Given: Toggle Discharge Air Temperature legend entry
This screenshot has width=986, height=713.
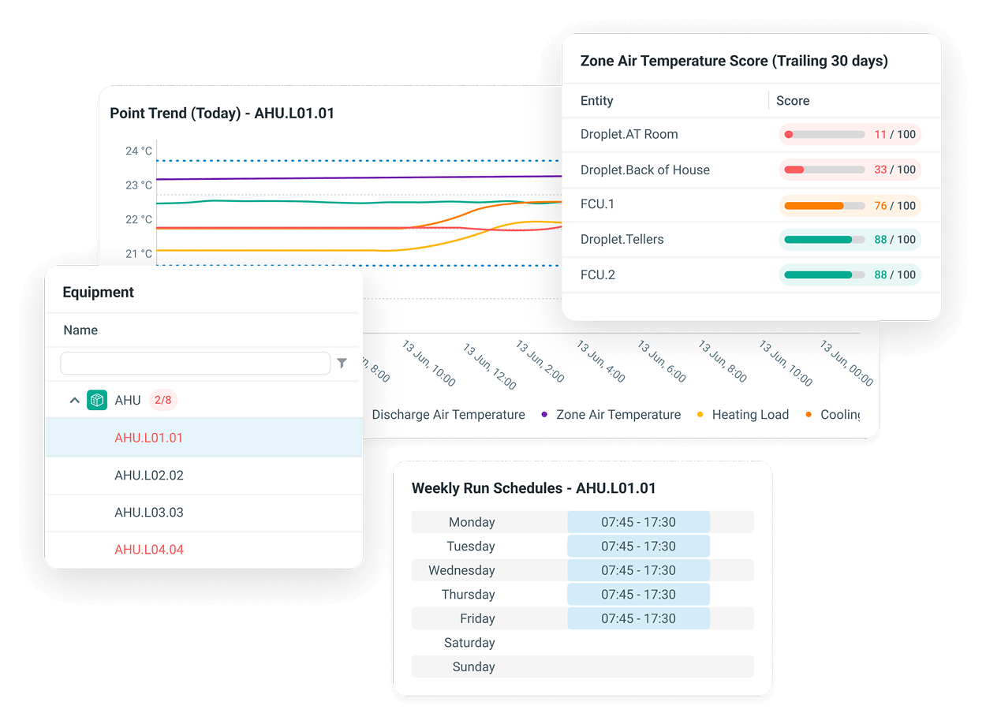Looking at the screenshot, I should click(x=447, y=415).
